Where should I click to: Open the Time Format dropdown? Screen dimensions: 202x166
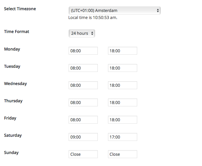pos(82,33)
